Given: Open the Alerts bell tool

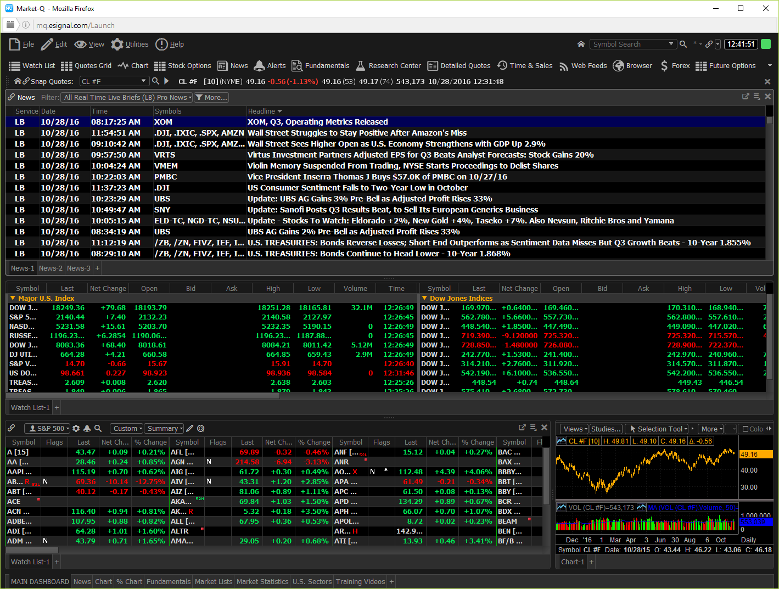Looking at the screenshot, I should (x=270, y=66).
